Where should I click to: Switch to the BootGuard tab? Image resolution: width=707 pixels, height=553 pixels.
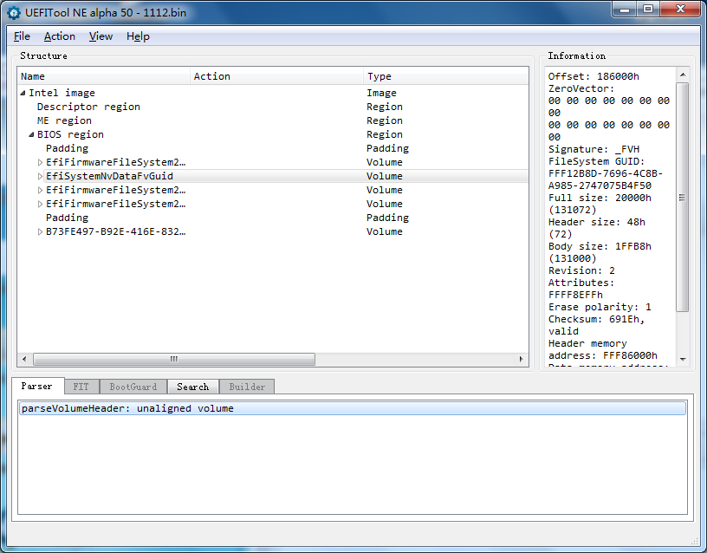(x=133, y=387)
